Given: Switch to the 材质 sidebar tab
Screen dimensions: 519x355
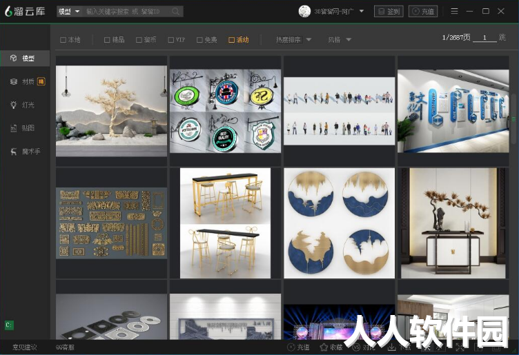Looking at the screenshot, I should [25, 81].
